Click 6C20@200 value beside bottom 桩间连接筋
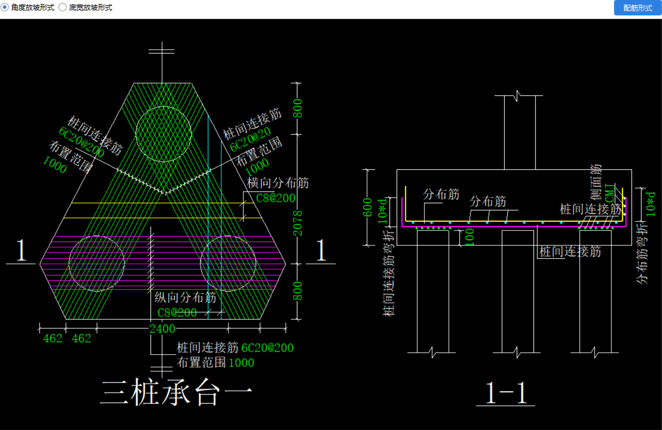Viewport: 662px width, 430px height. [x=268, y=348]
